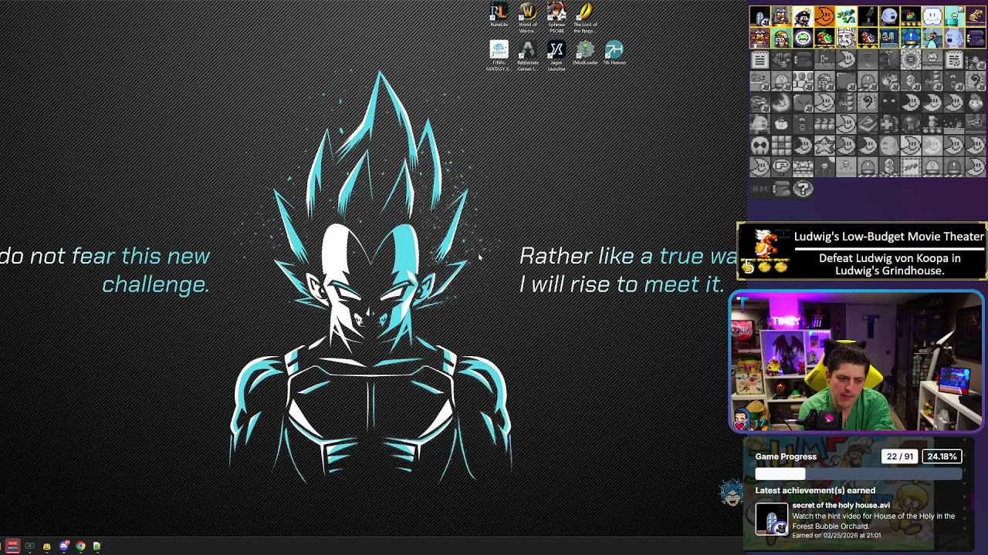Open the 7th Heaven desktop shortcut
Viewport: 988px width, 555px height.
point(614,53)
